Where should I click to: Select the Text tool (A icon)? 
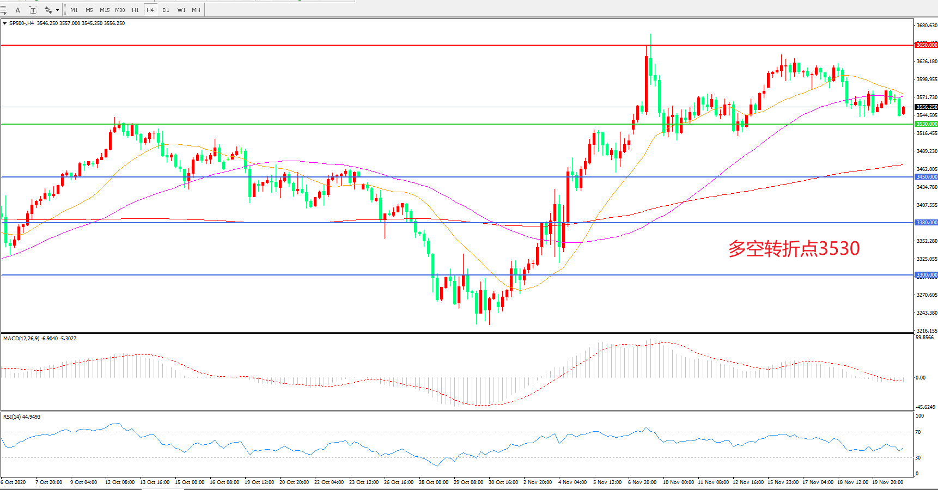point(18,10)
